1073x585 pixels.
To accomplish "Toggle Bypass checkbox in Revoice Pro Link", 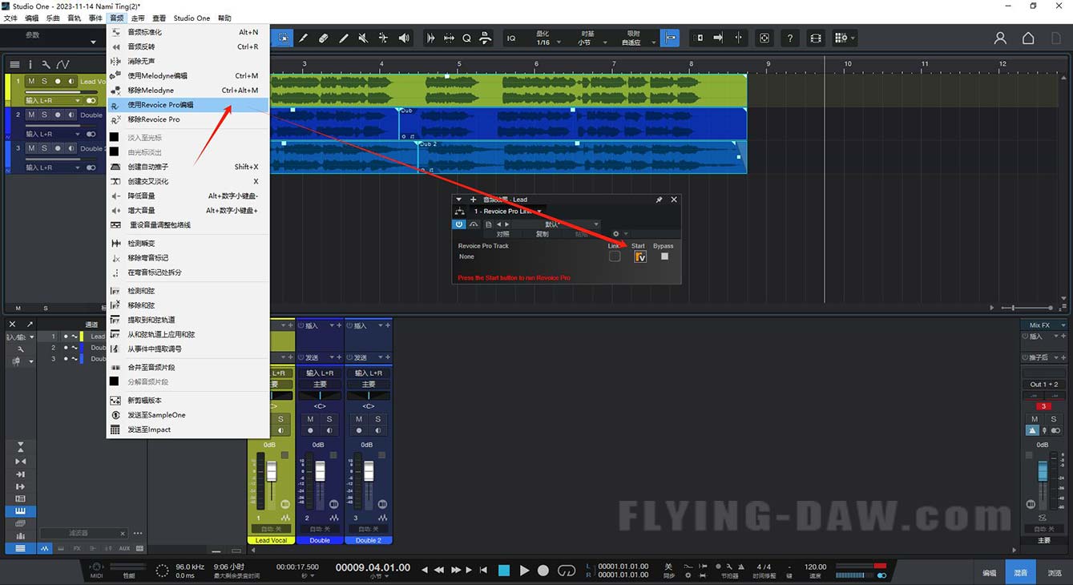I will (664, 256).
